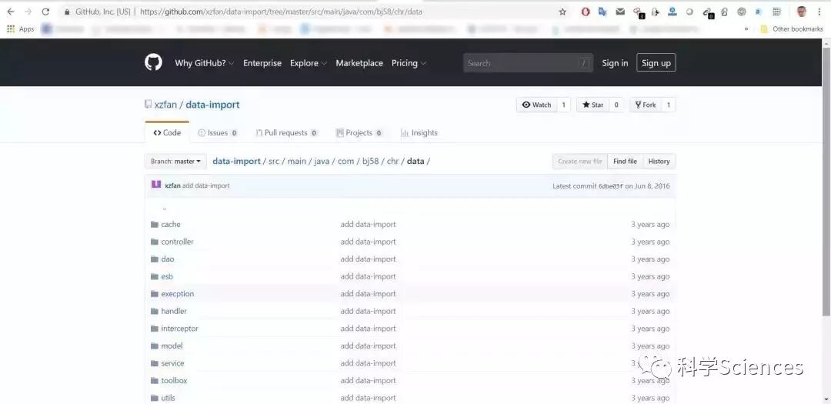Switch to the Issues tab
Viewport: 831px width, 404px height.
pyautogui.click(x=217, y=133)
